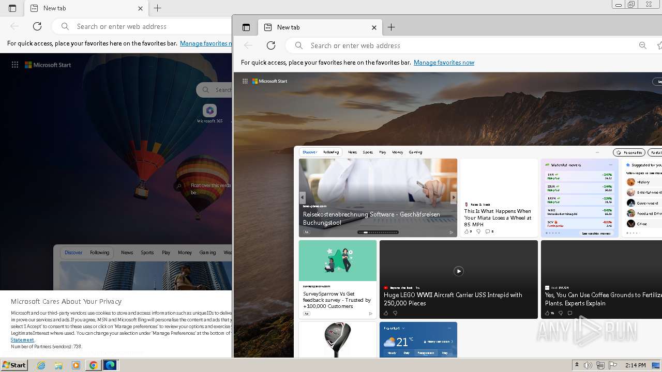This screenshot has width=662, height=372.
Task: Like the Coffee Grounds article
Action: click(x=547, y=313)
